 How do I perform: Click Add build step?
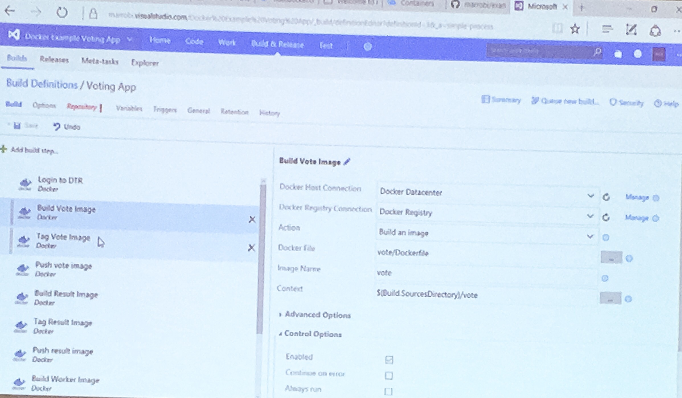(30, 150)
